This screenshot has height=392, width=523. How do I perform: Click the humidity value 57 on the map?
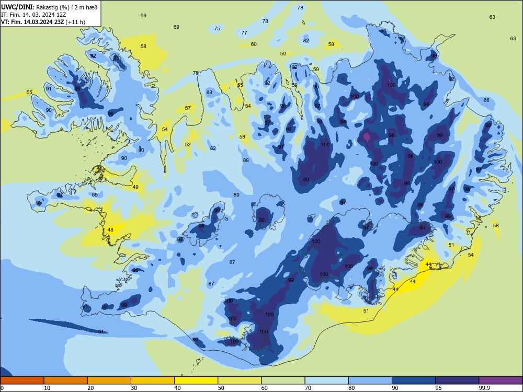[188, 108]
